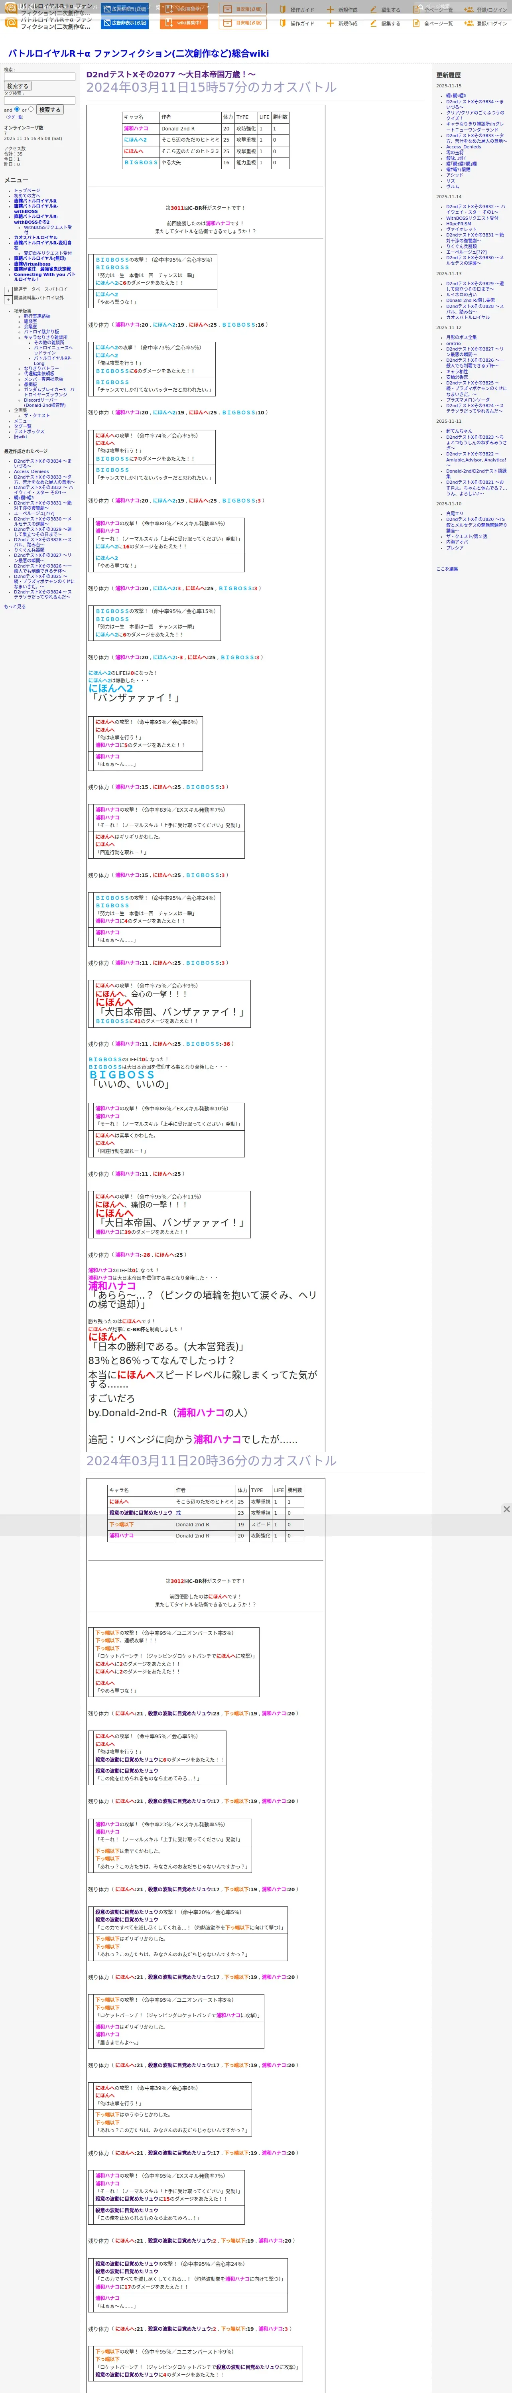Click the 全ページ一覧 page icon in lower header row
This screenshot has width=512, height=2393.
(416, 23)
